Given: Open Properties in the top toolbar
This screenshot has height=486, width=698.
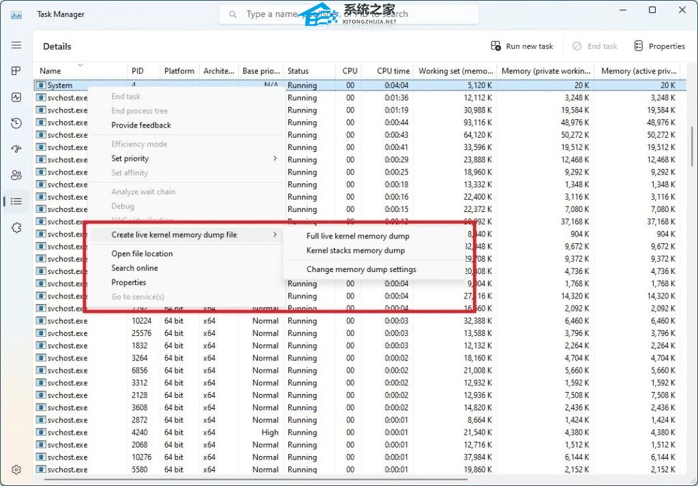Looking at the screenshot, I should click(659, 46).
